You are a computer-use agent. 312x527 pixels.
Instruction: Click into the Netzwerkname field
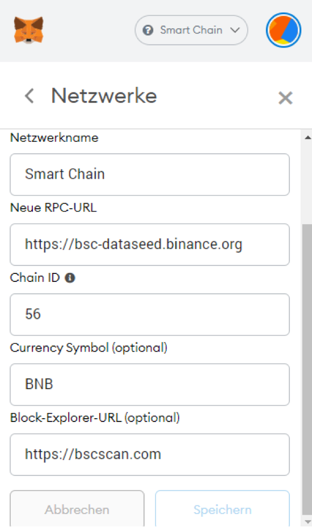[150, 174]
